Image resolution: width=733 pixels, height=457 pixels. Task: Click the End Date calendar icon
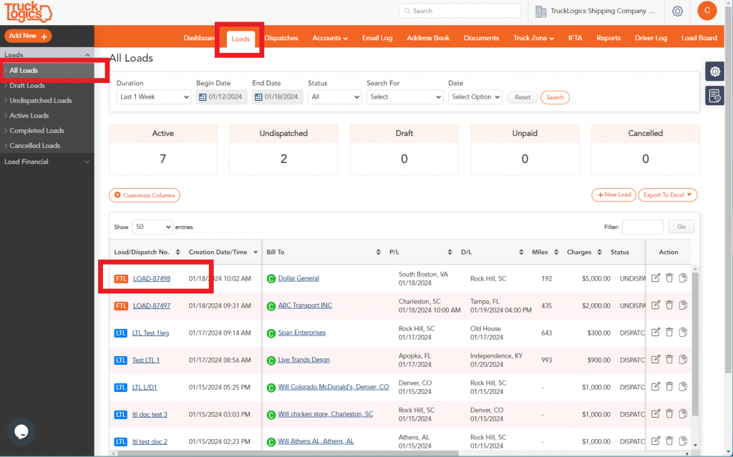[x=258, y=97]
